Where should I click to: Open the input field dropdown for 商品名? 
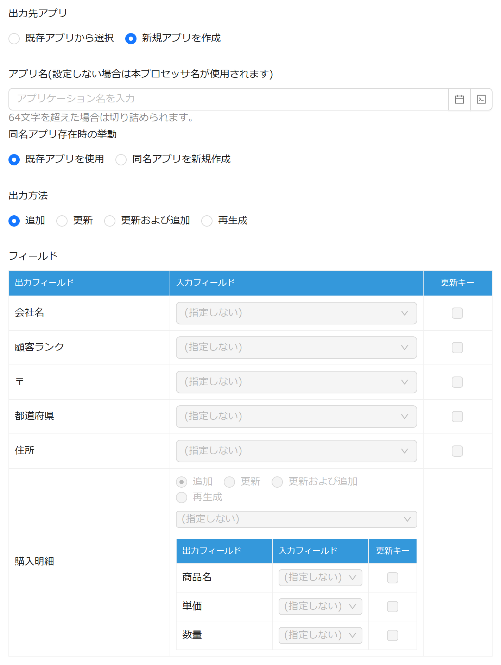tap(321, 578)
